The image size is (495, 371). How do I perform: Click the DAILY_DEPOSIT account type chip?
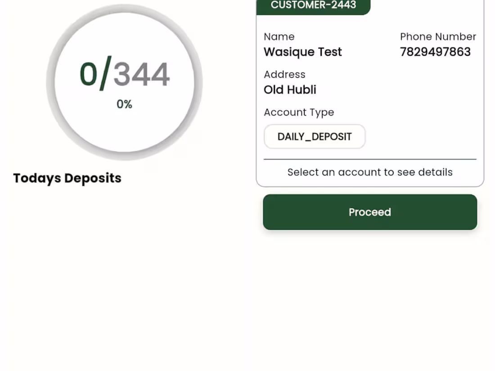315,136
